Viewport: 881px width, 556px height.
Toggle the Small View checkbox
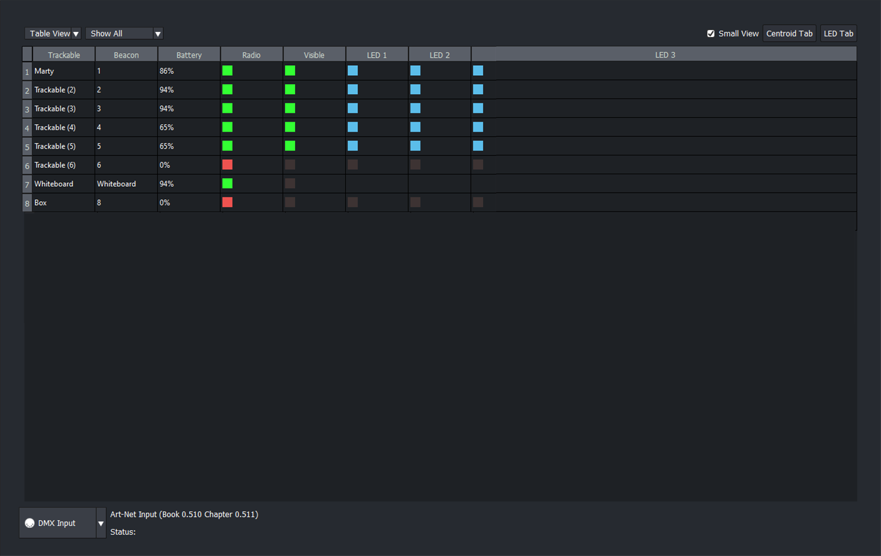711,33
